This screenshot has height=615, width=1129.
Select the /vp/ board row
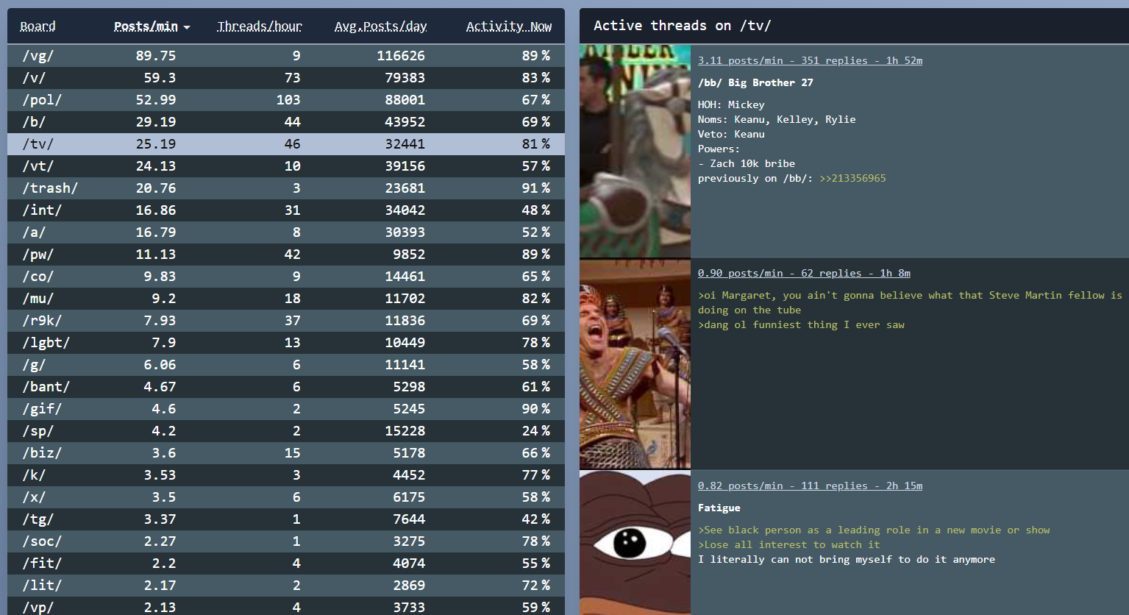pos(286,606)
